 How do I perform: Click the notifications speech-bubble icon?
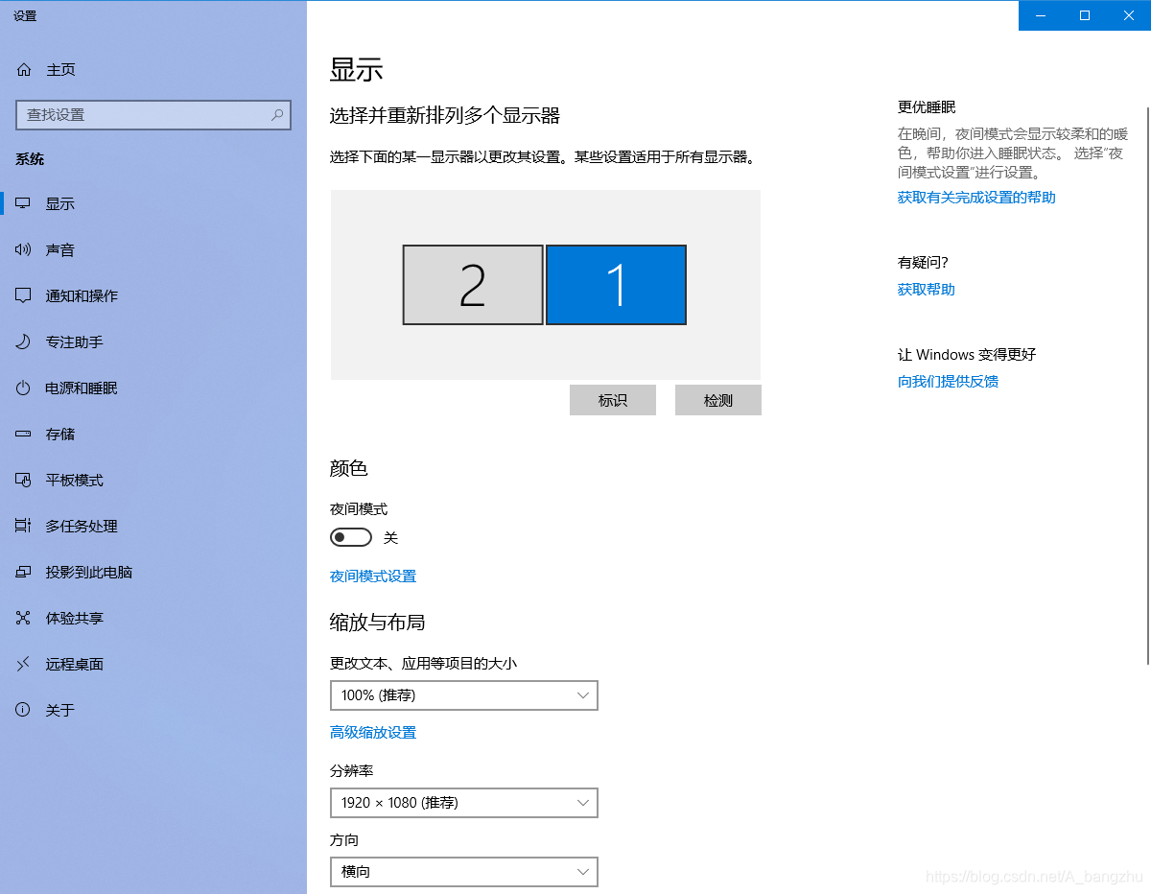tap(24, 296)
